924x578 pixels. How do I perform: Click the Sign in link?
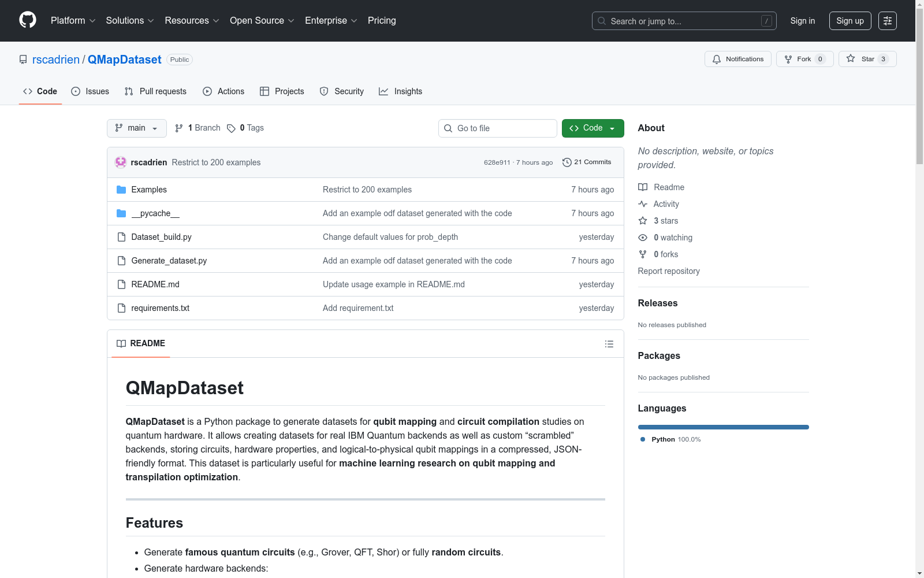803,21
